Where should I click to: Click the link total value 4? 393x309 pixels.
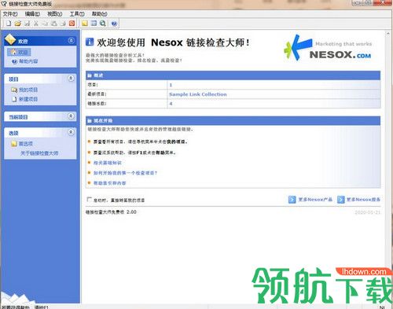point(171,104)
